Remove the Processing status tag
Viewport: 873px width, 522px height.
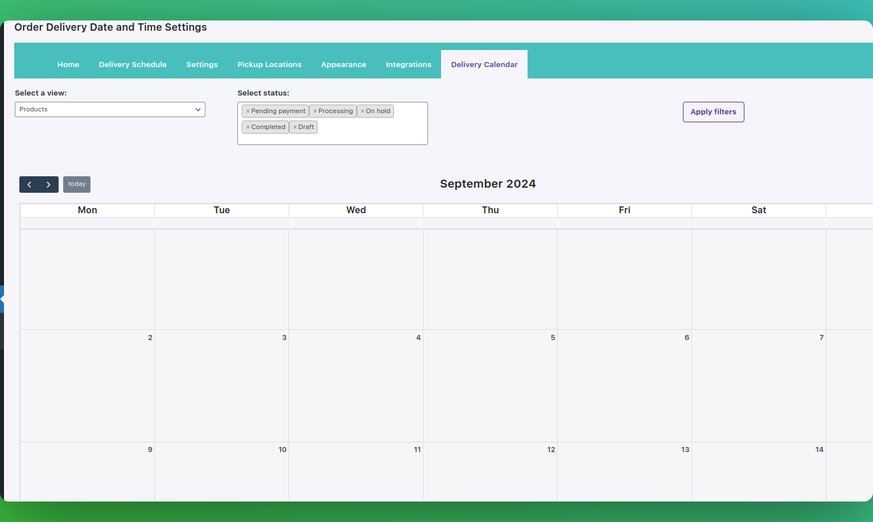pos(315,111)
